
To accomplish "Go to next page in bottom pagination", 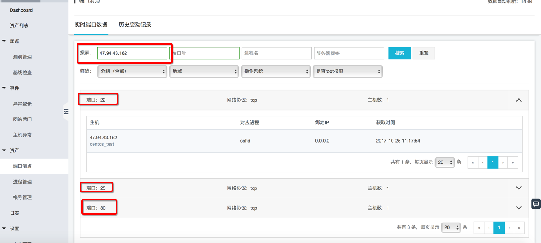I will [x=509, y=228].
